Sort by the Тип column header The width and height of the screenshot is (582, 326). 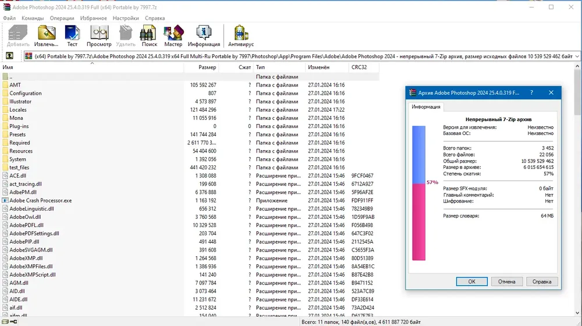point(279,67)
